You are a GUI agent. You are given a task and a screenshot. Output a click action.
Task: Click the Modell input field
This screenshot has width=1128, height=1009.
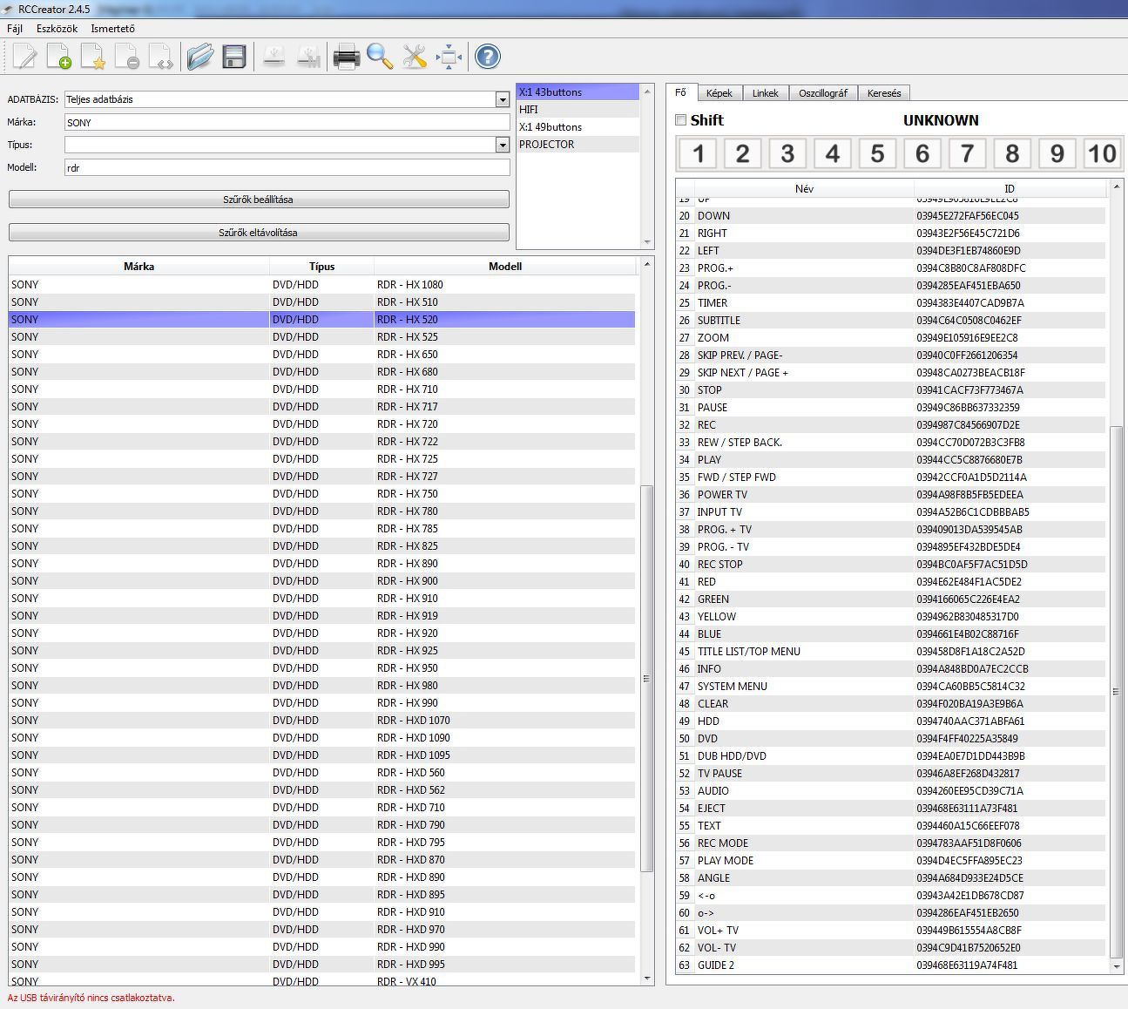[287, 168]
